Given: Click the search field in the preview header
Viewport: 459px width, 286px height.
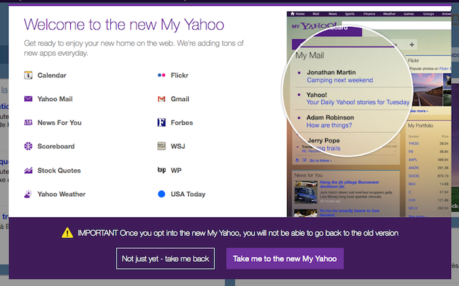Looking at the screenshot, I should [396, 25].
